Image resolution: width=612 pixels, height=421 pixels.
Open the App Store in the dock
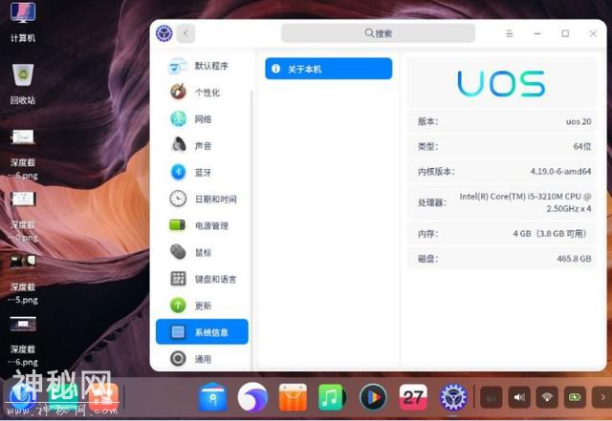[x=293, y=397]
